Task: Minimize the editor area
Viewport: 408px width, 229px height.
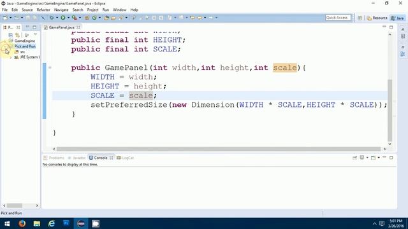Action: click(x=384, y=27)
